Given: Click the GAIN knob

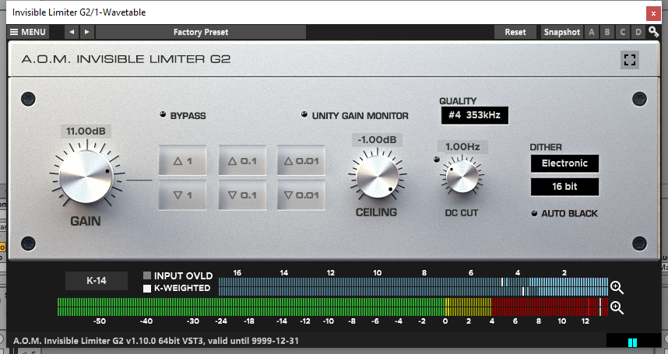Looking at the screenshot, I should pyautogui.click(x=86, y=176).
